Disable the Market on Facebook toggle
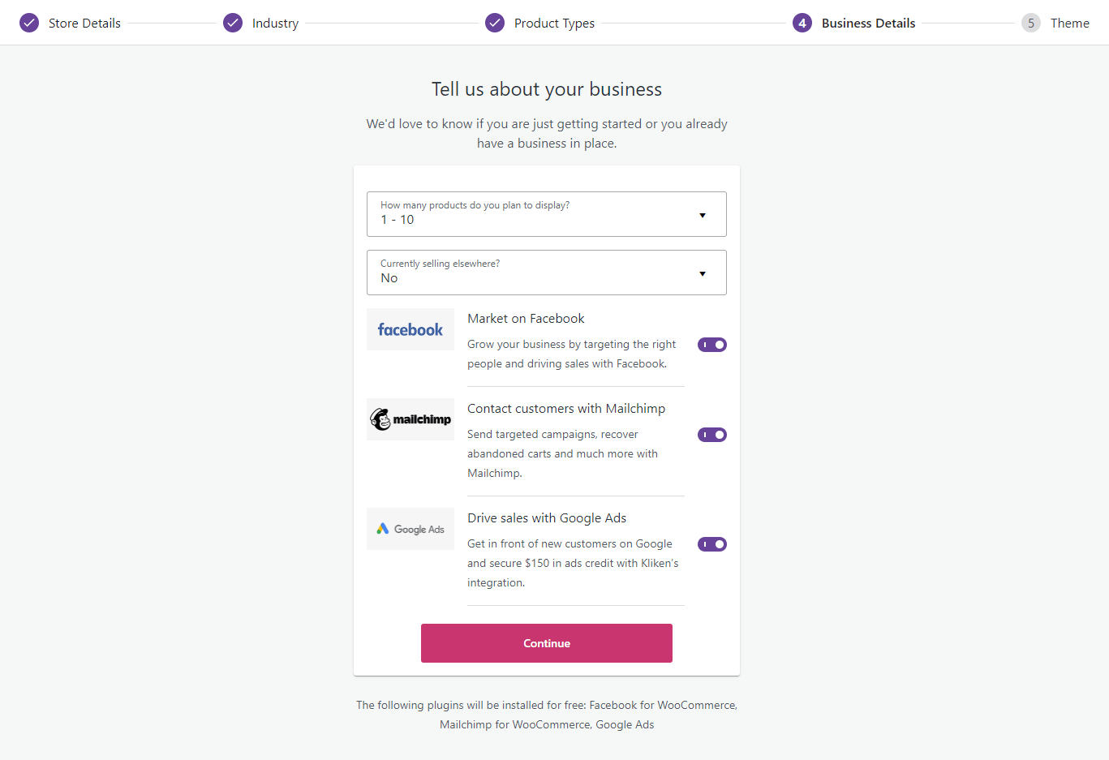The width and height of the screenshot is (1109, 760). [x=712, y=345]
